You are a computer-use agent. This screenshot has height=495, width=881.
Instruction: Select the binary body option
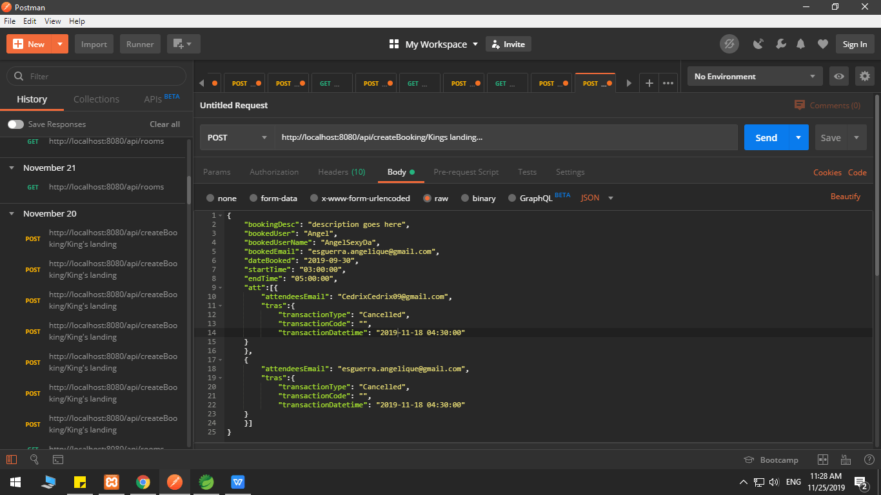tap(466, 198)
